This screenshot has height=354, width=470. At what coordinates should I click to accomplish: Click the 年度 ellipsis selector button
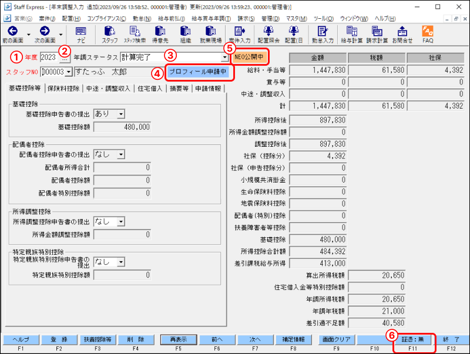65,58
